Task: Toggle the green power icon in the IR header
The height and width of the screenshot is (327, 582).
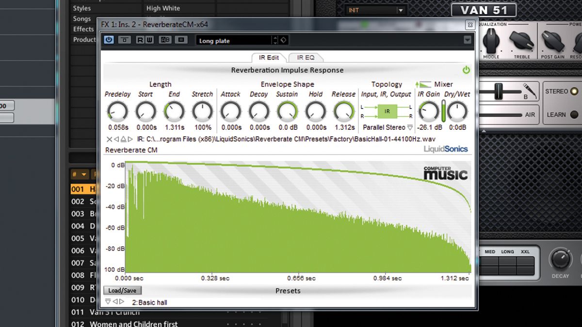Action: coord(466,70)
